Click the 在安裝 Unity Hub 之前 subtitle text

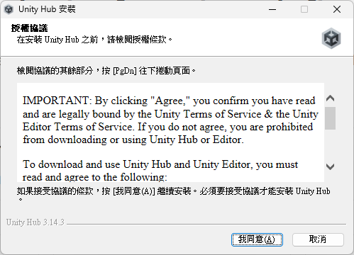pyautogui.click(x=94, y=40)
